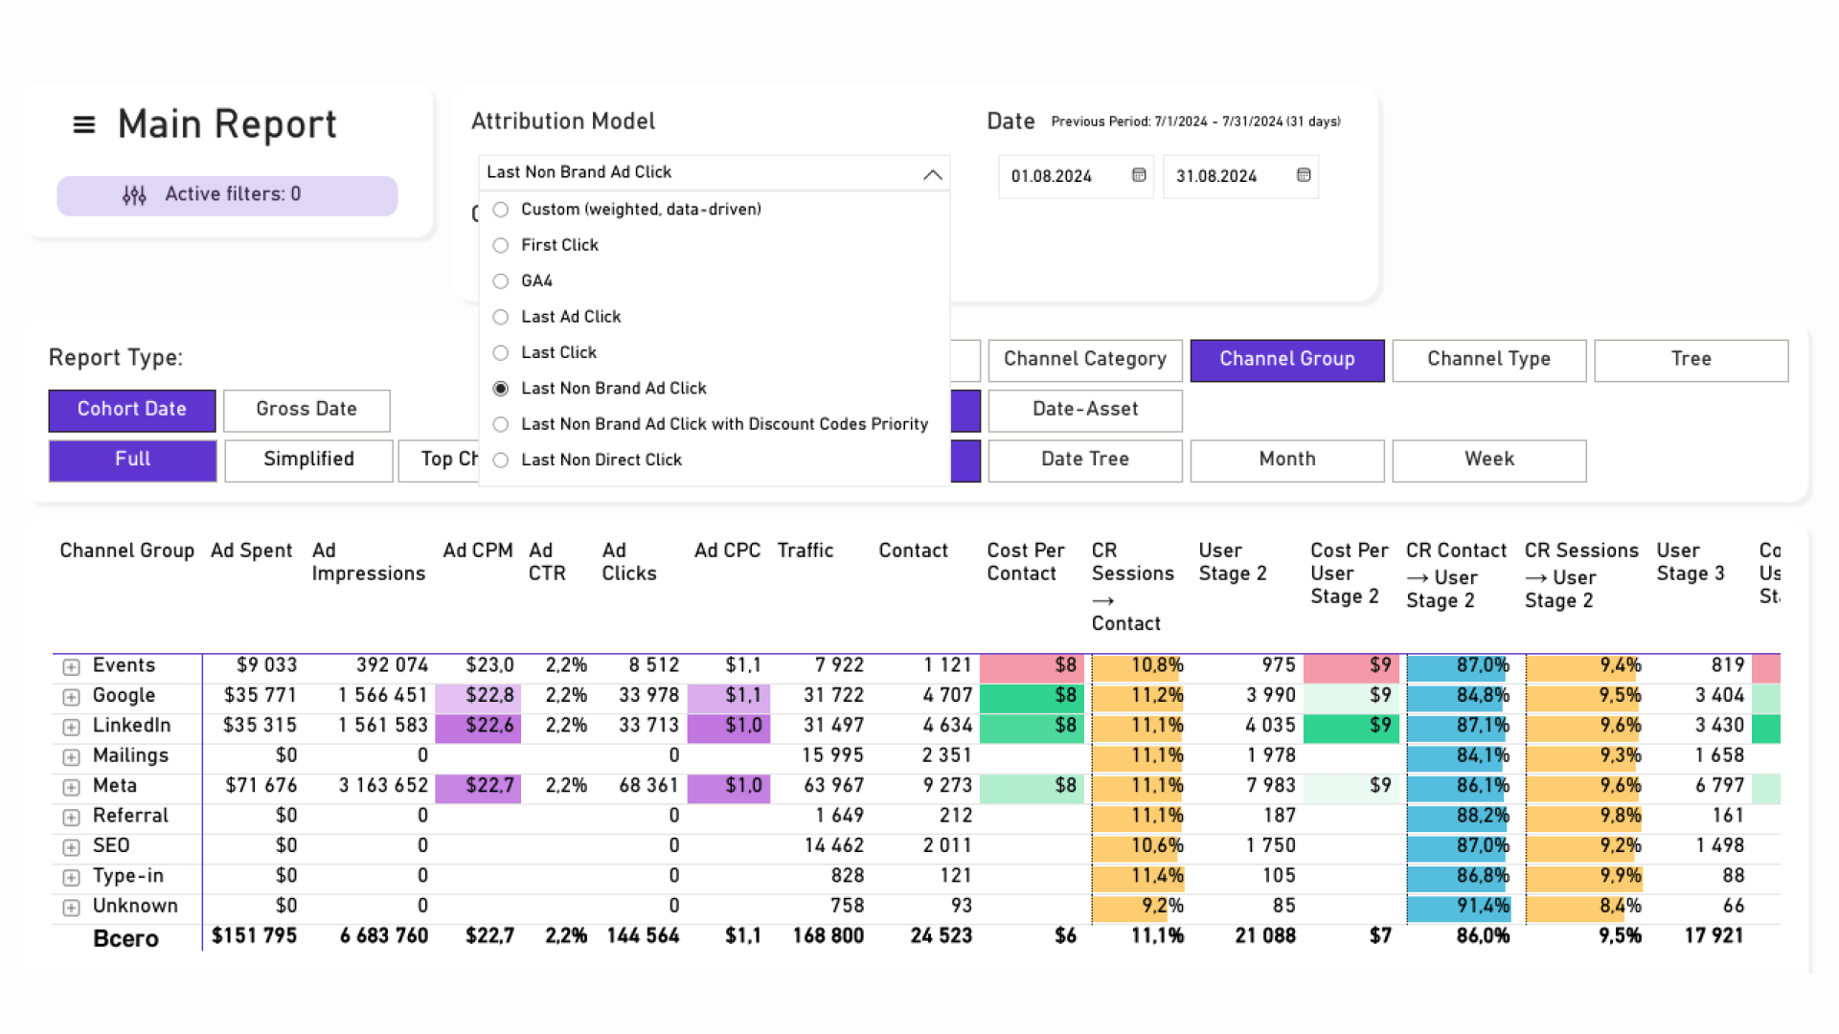This screenshot has height=1034, width=1839.
Task: Switch to the Channel Category tab
Action: click(x=1085, y=360)
